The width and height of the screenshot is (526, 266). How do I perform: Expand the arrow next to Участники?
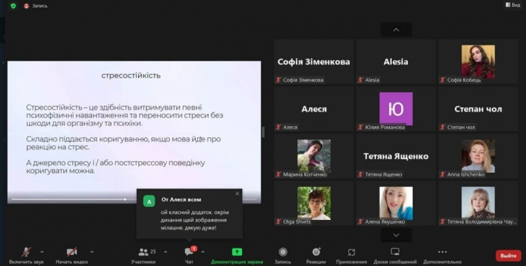[164, 252]
